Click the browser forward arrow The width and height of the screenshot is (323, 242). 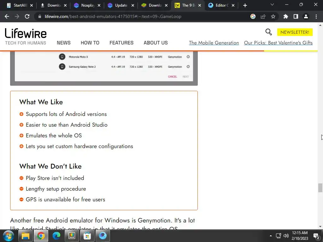pyautogui.click(x=17, y=16)
